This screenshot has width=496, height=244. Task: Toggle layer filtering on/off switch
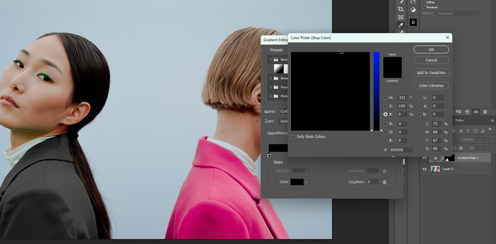point(490,130)
